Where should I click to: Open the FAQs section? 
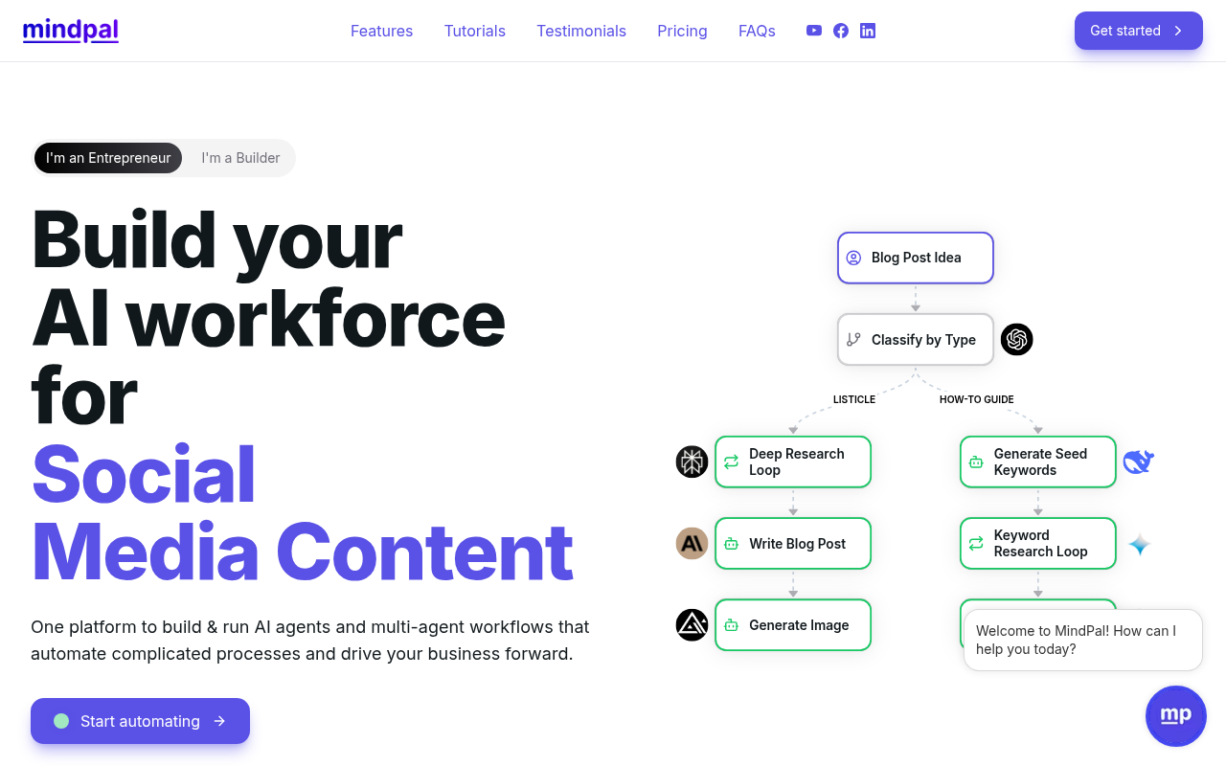click(x=757, y=31)
